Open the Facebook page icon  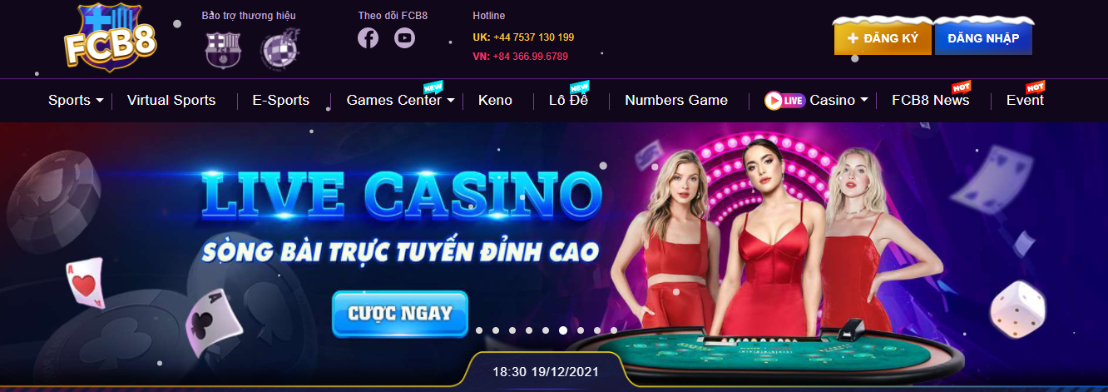[x=368, y=37]
